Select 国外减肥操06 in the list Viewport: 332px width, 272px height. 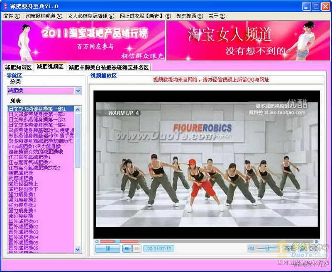[41, 248]
